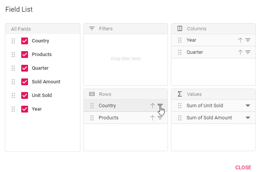This screenshot has width=260, height=172.
Task: Click the Unit Sold label in All Fields
Action: point(42,95)
